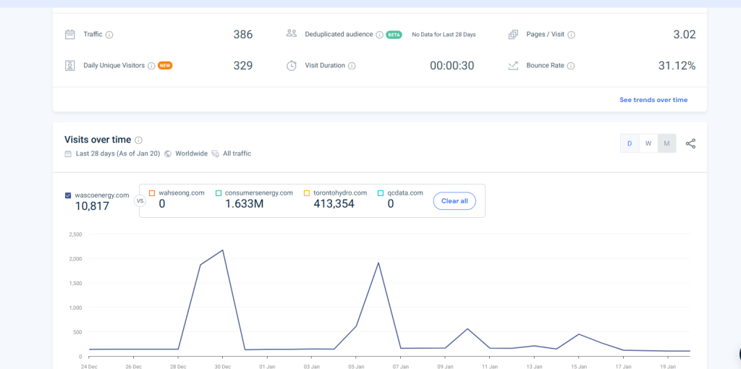Click info icon next to Deduplicated audience
The height and width of the screenshot is (369, 741).
point(379,35)
